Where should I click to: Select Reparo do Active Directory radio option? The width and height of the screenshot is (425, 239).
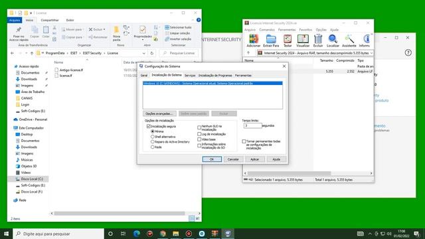(x=152, y=141)
